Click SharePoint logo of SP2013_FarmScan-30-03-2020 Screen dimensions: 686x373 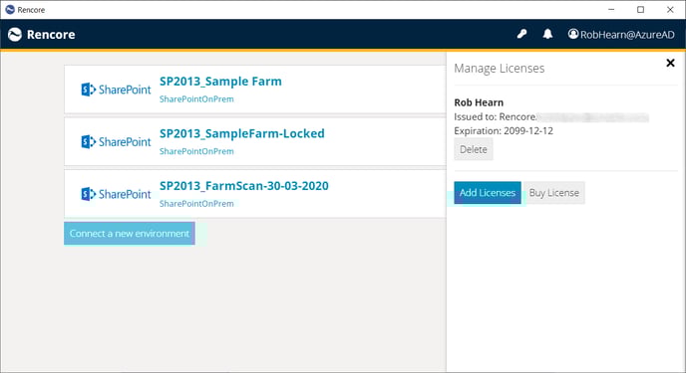tap(116, 194)
